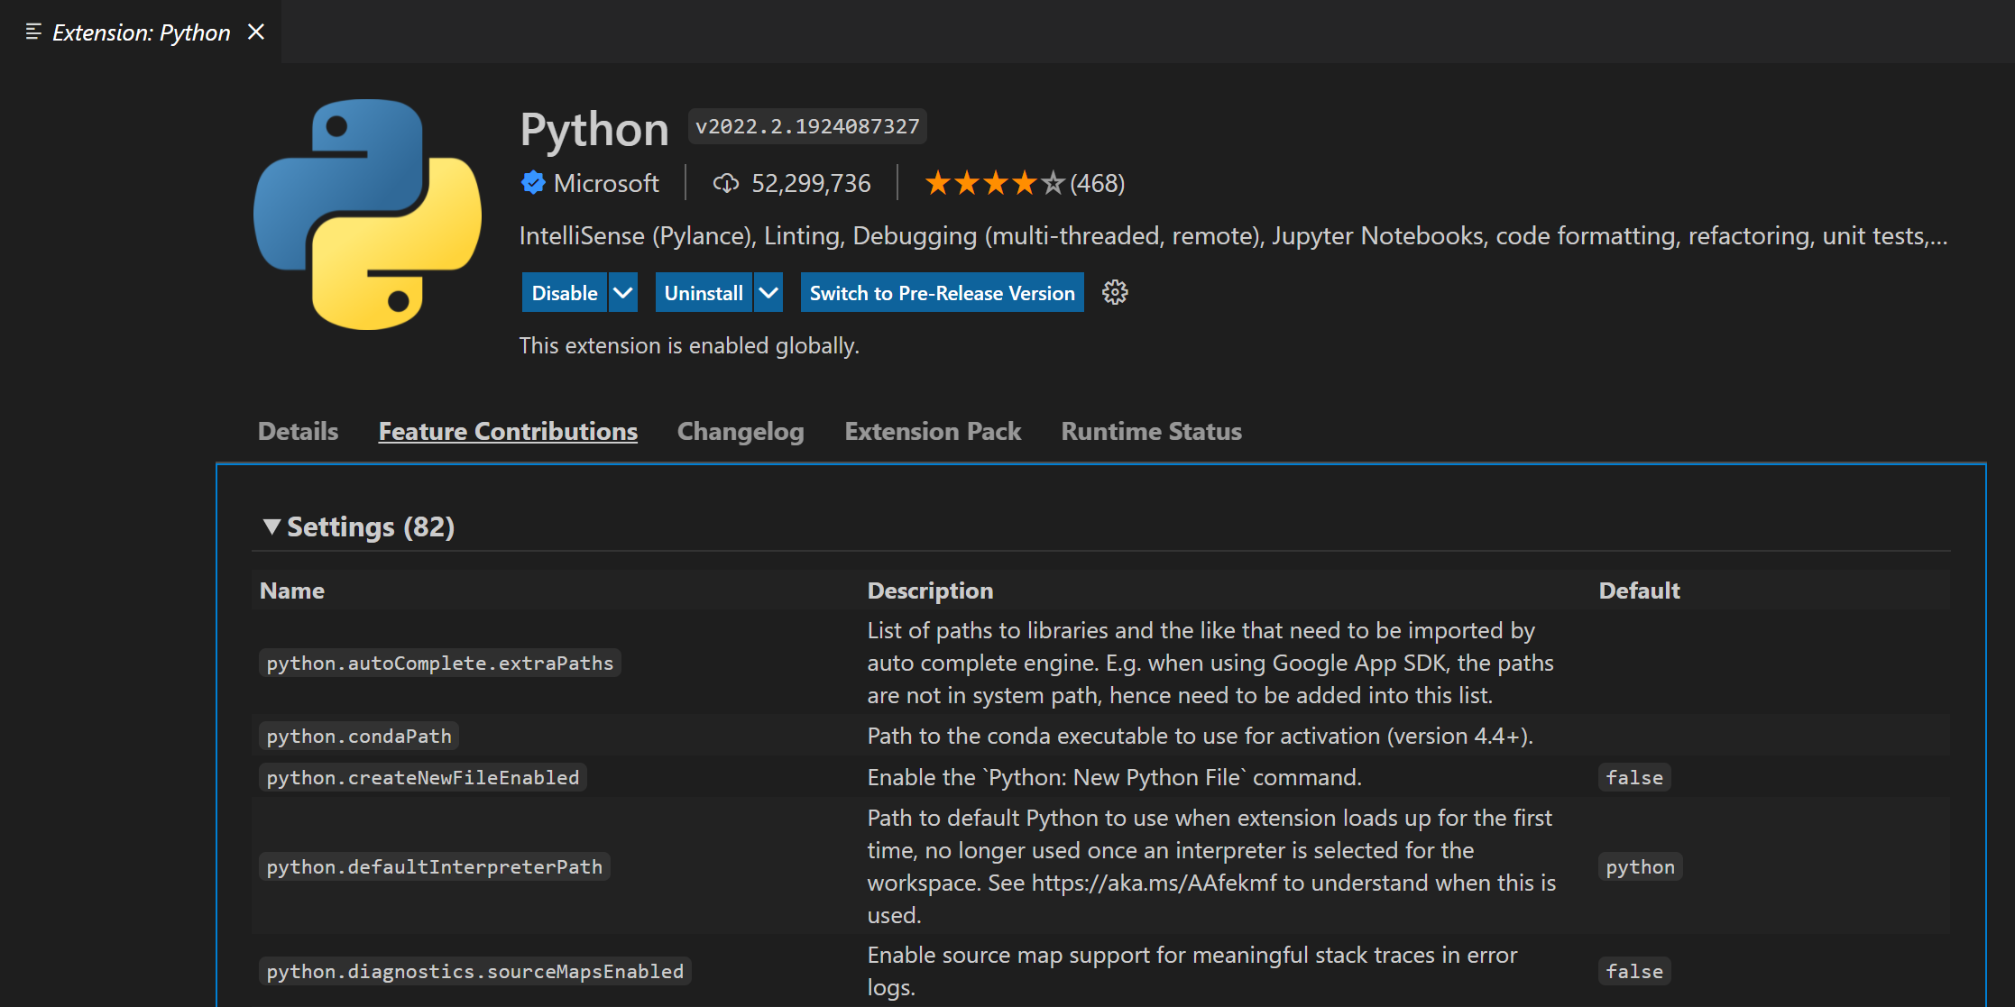Open the Disable button dropdown arrow
The height and width of the screenshot is (1007, 2015).
point(623,293)
